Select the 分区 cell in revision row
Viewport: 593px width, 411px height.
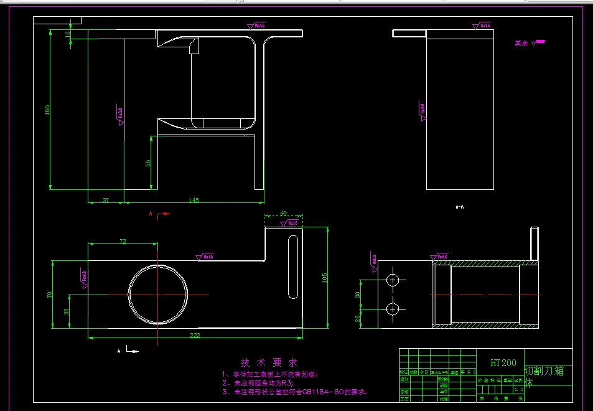click(x=424, y=372)
